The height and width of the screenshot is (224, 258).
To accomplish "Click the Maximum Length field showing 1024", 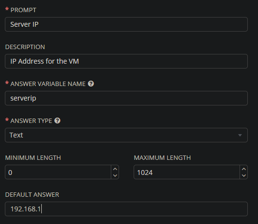I will pyautogui.click(x=187, y=172).
